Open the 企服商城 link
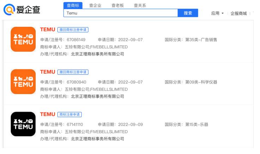This screenshot has width=260, height=154. click(x=238, y=13)
